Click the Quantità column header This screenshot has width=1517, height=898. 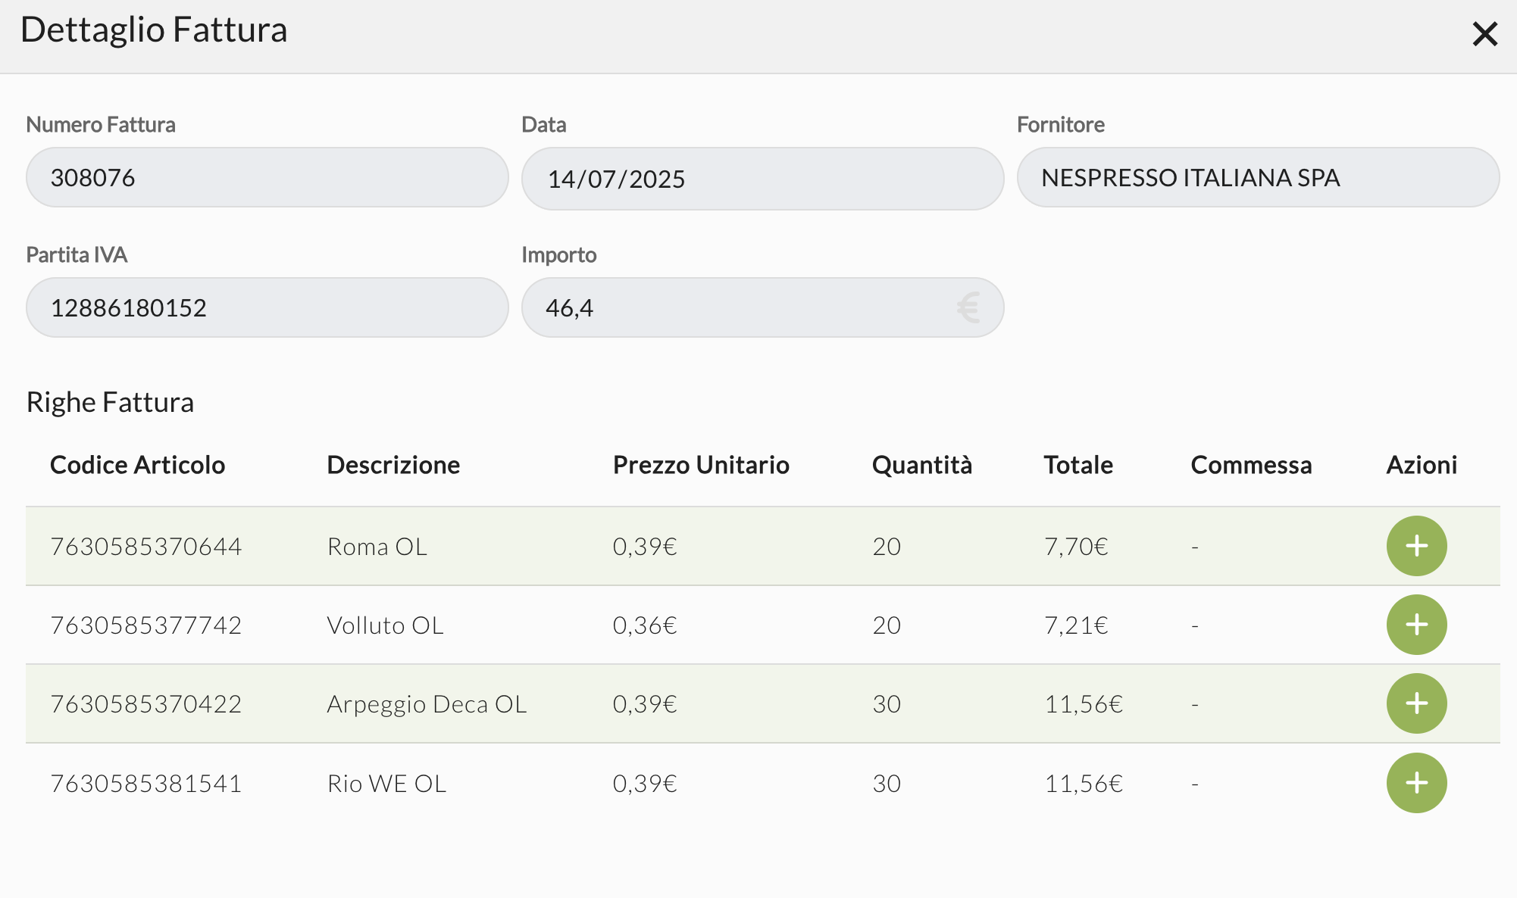(921, 465)
